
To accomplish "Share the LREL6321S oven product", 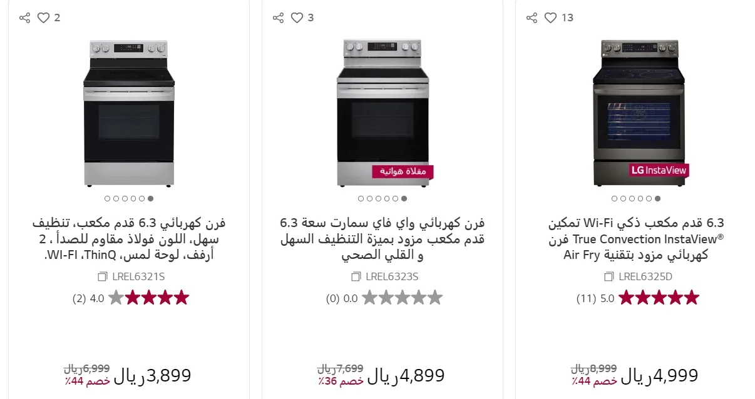I will click(25, 18).
